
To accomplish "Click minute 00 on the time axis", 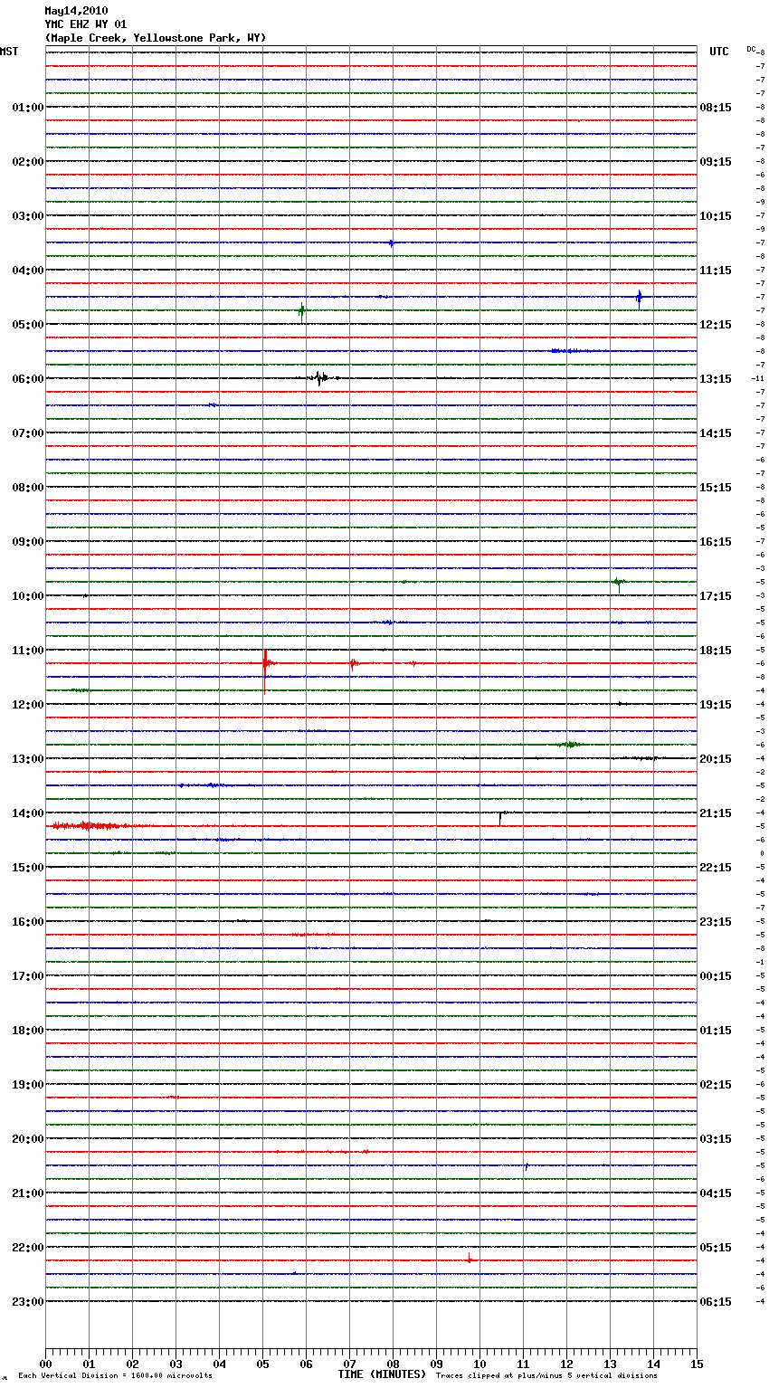I will [45, 1364].
